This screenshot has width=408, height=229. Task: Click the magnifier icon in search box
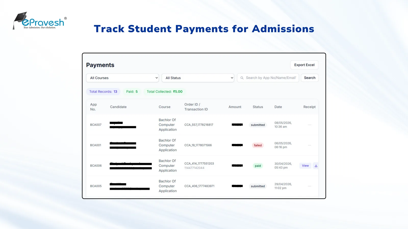click(x=242, y=78)
